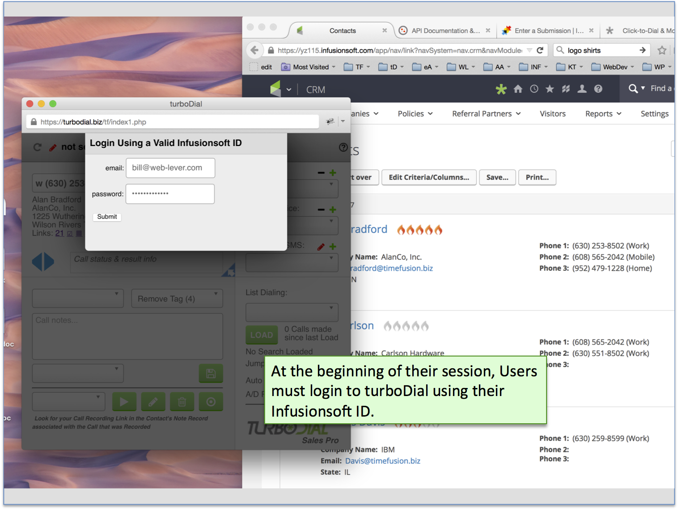Click turboDial refresh icon
This screenshot has height=510, width=678.
38,147
